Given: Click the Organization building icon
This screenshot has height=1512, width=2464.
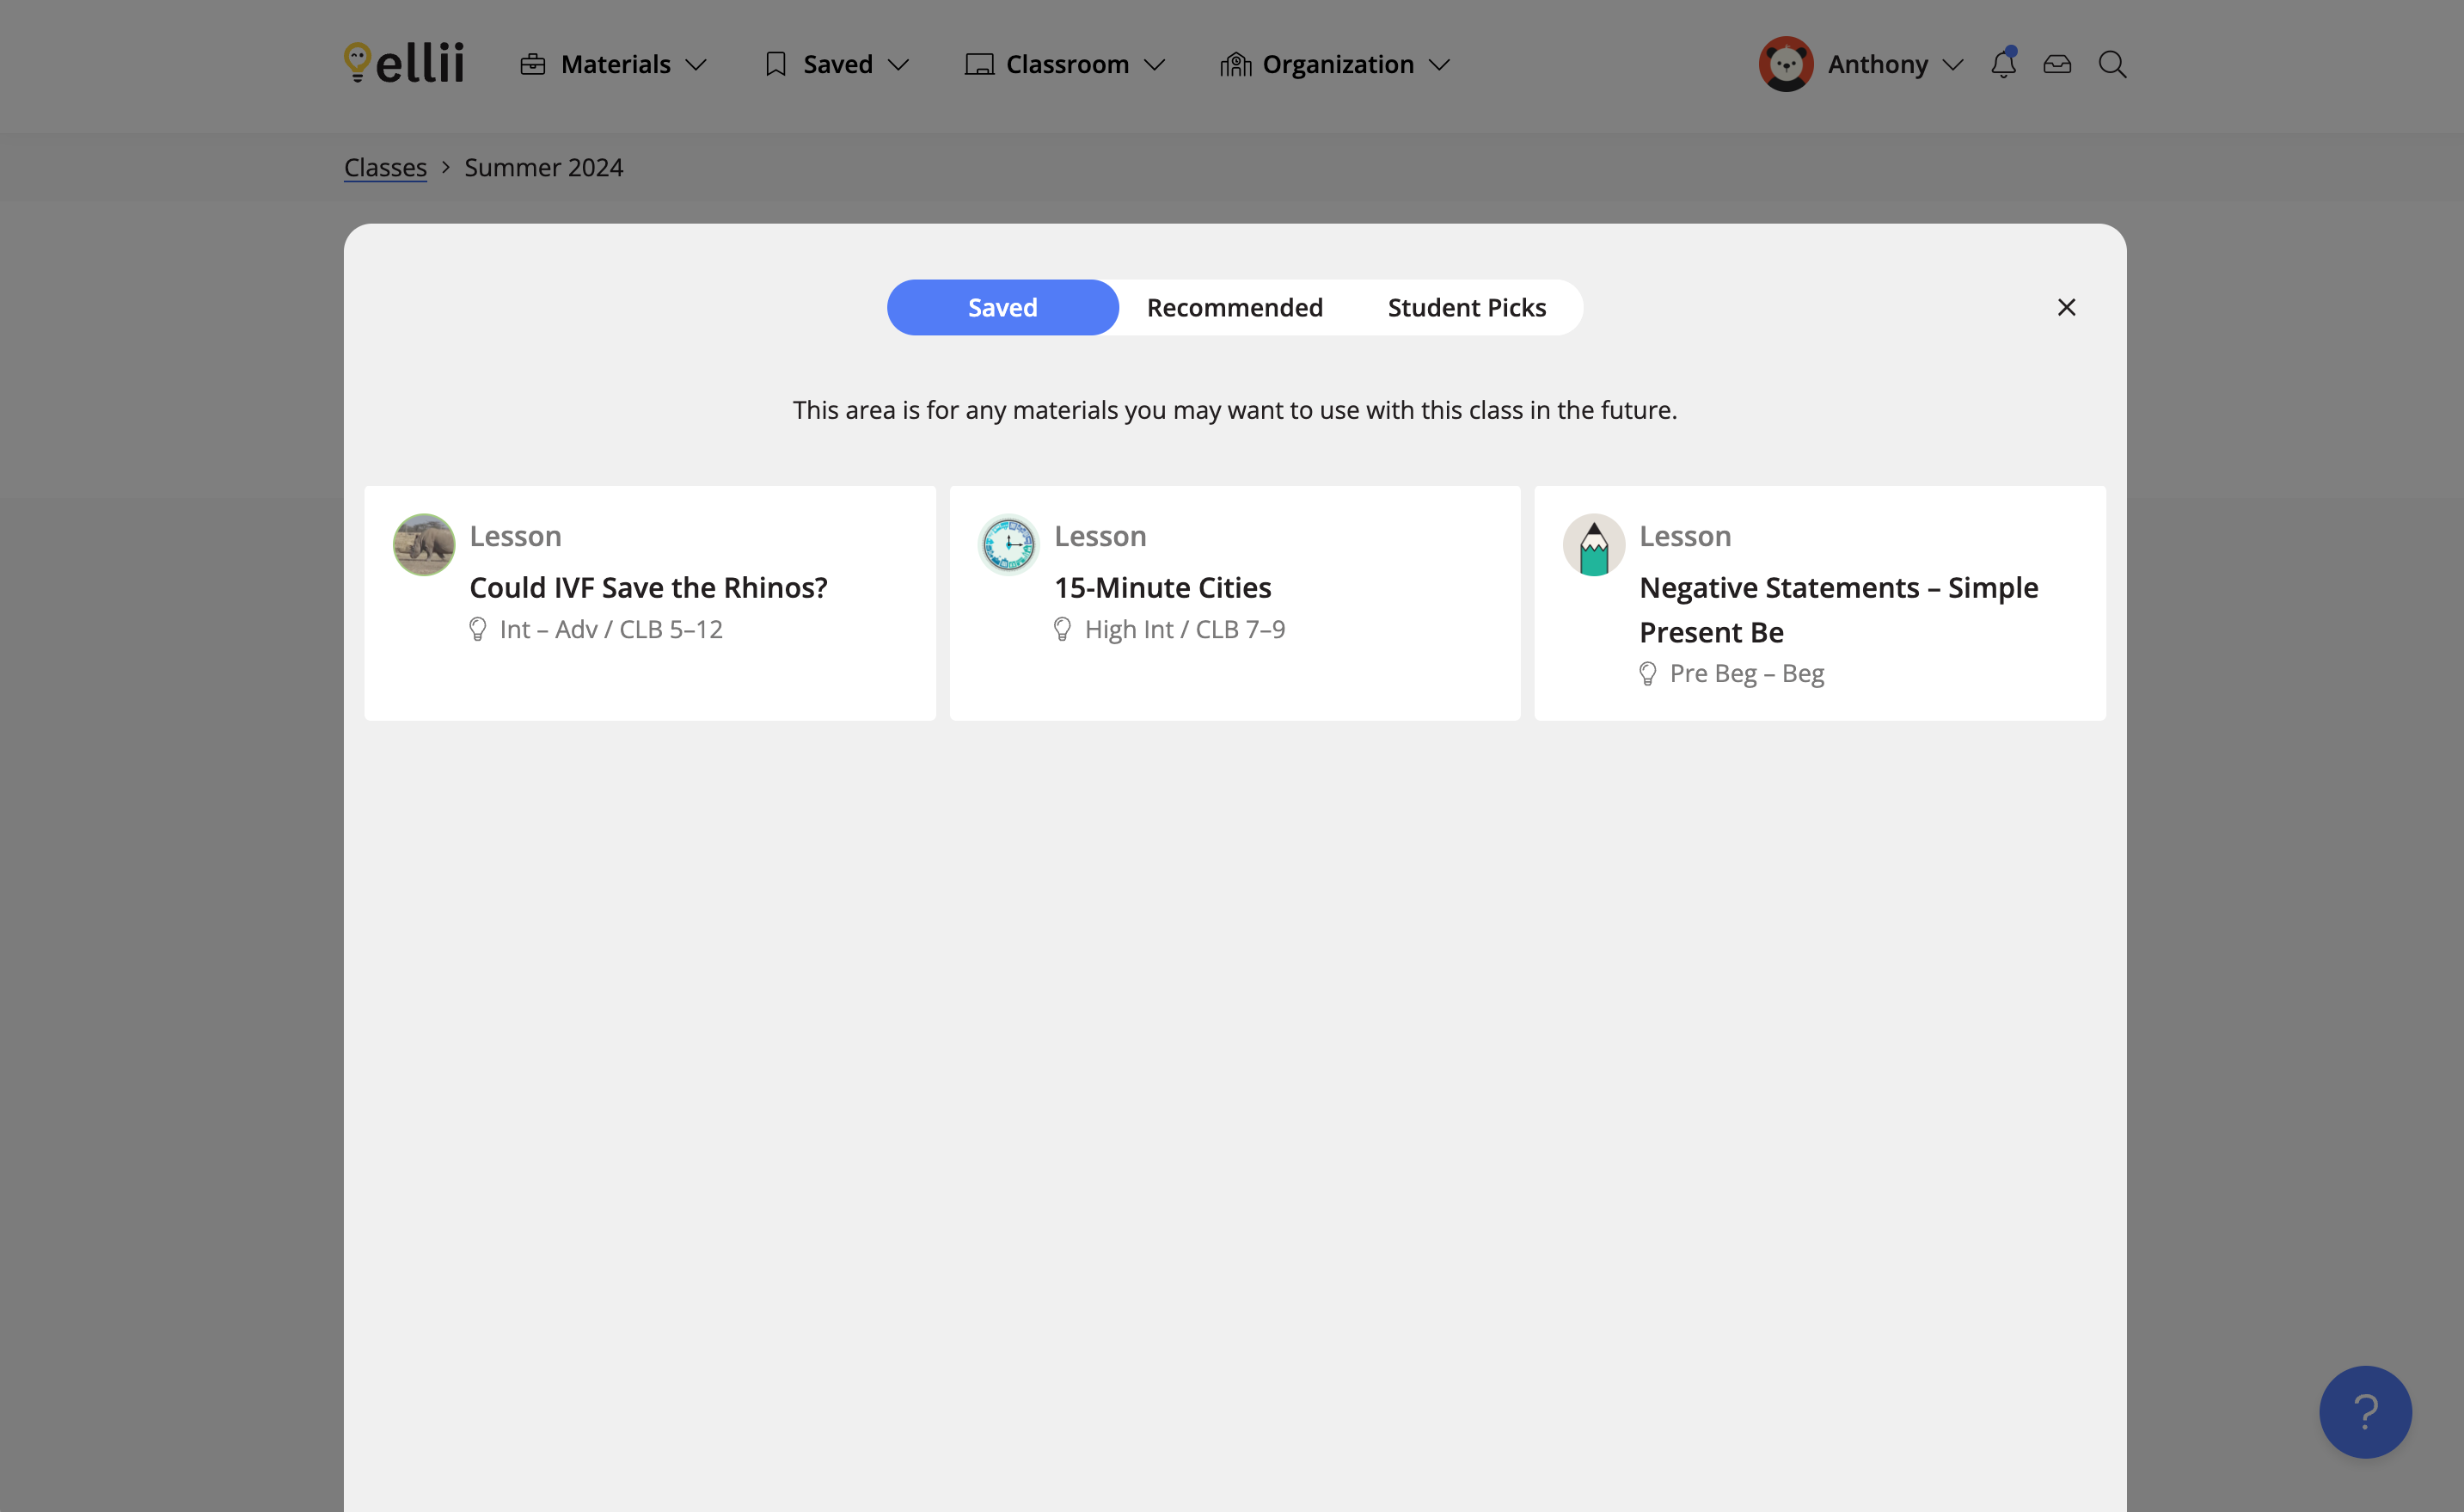Looking at the screenshot, I should pyautogui.click(x=1236, y=64).
